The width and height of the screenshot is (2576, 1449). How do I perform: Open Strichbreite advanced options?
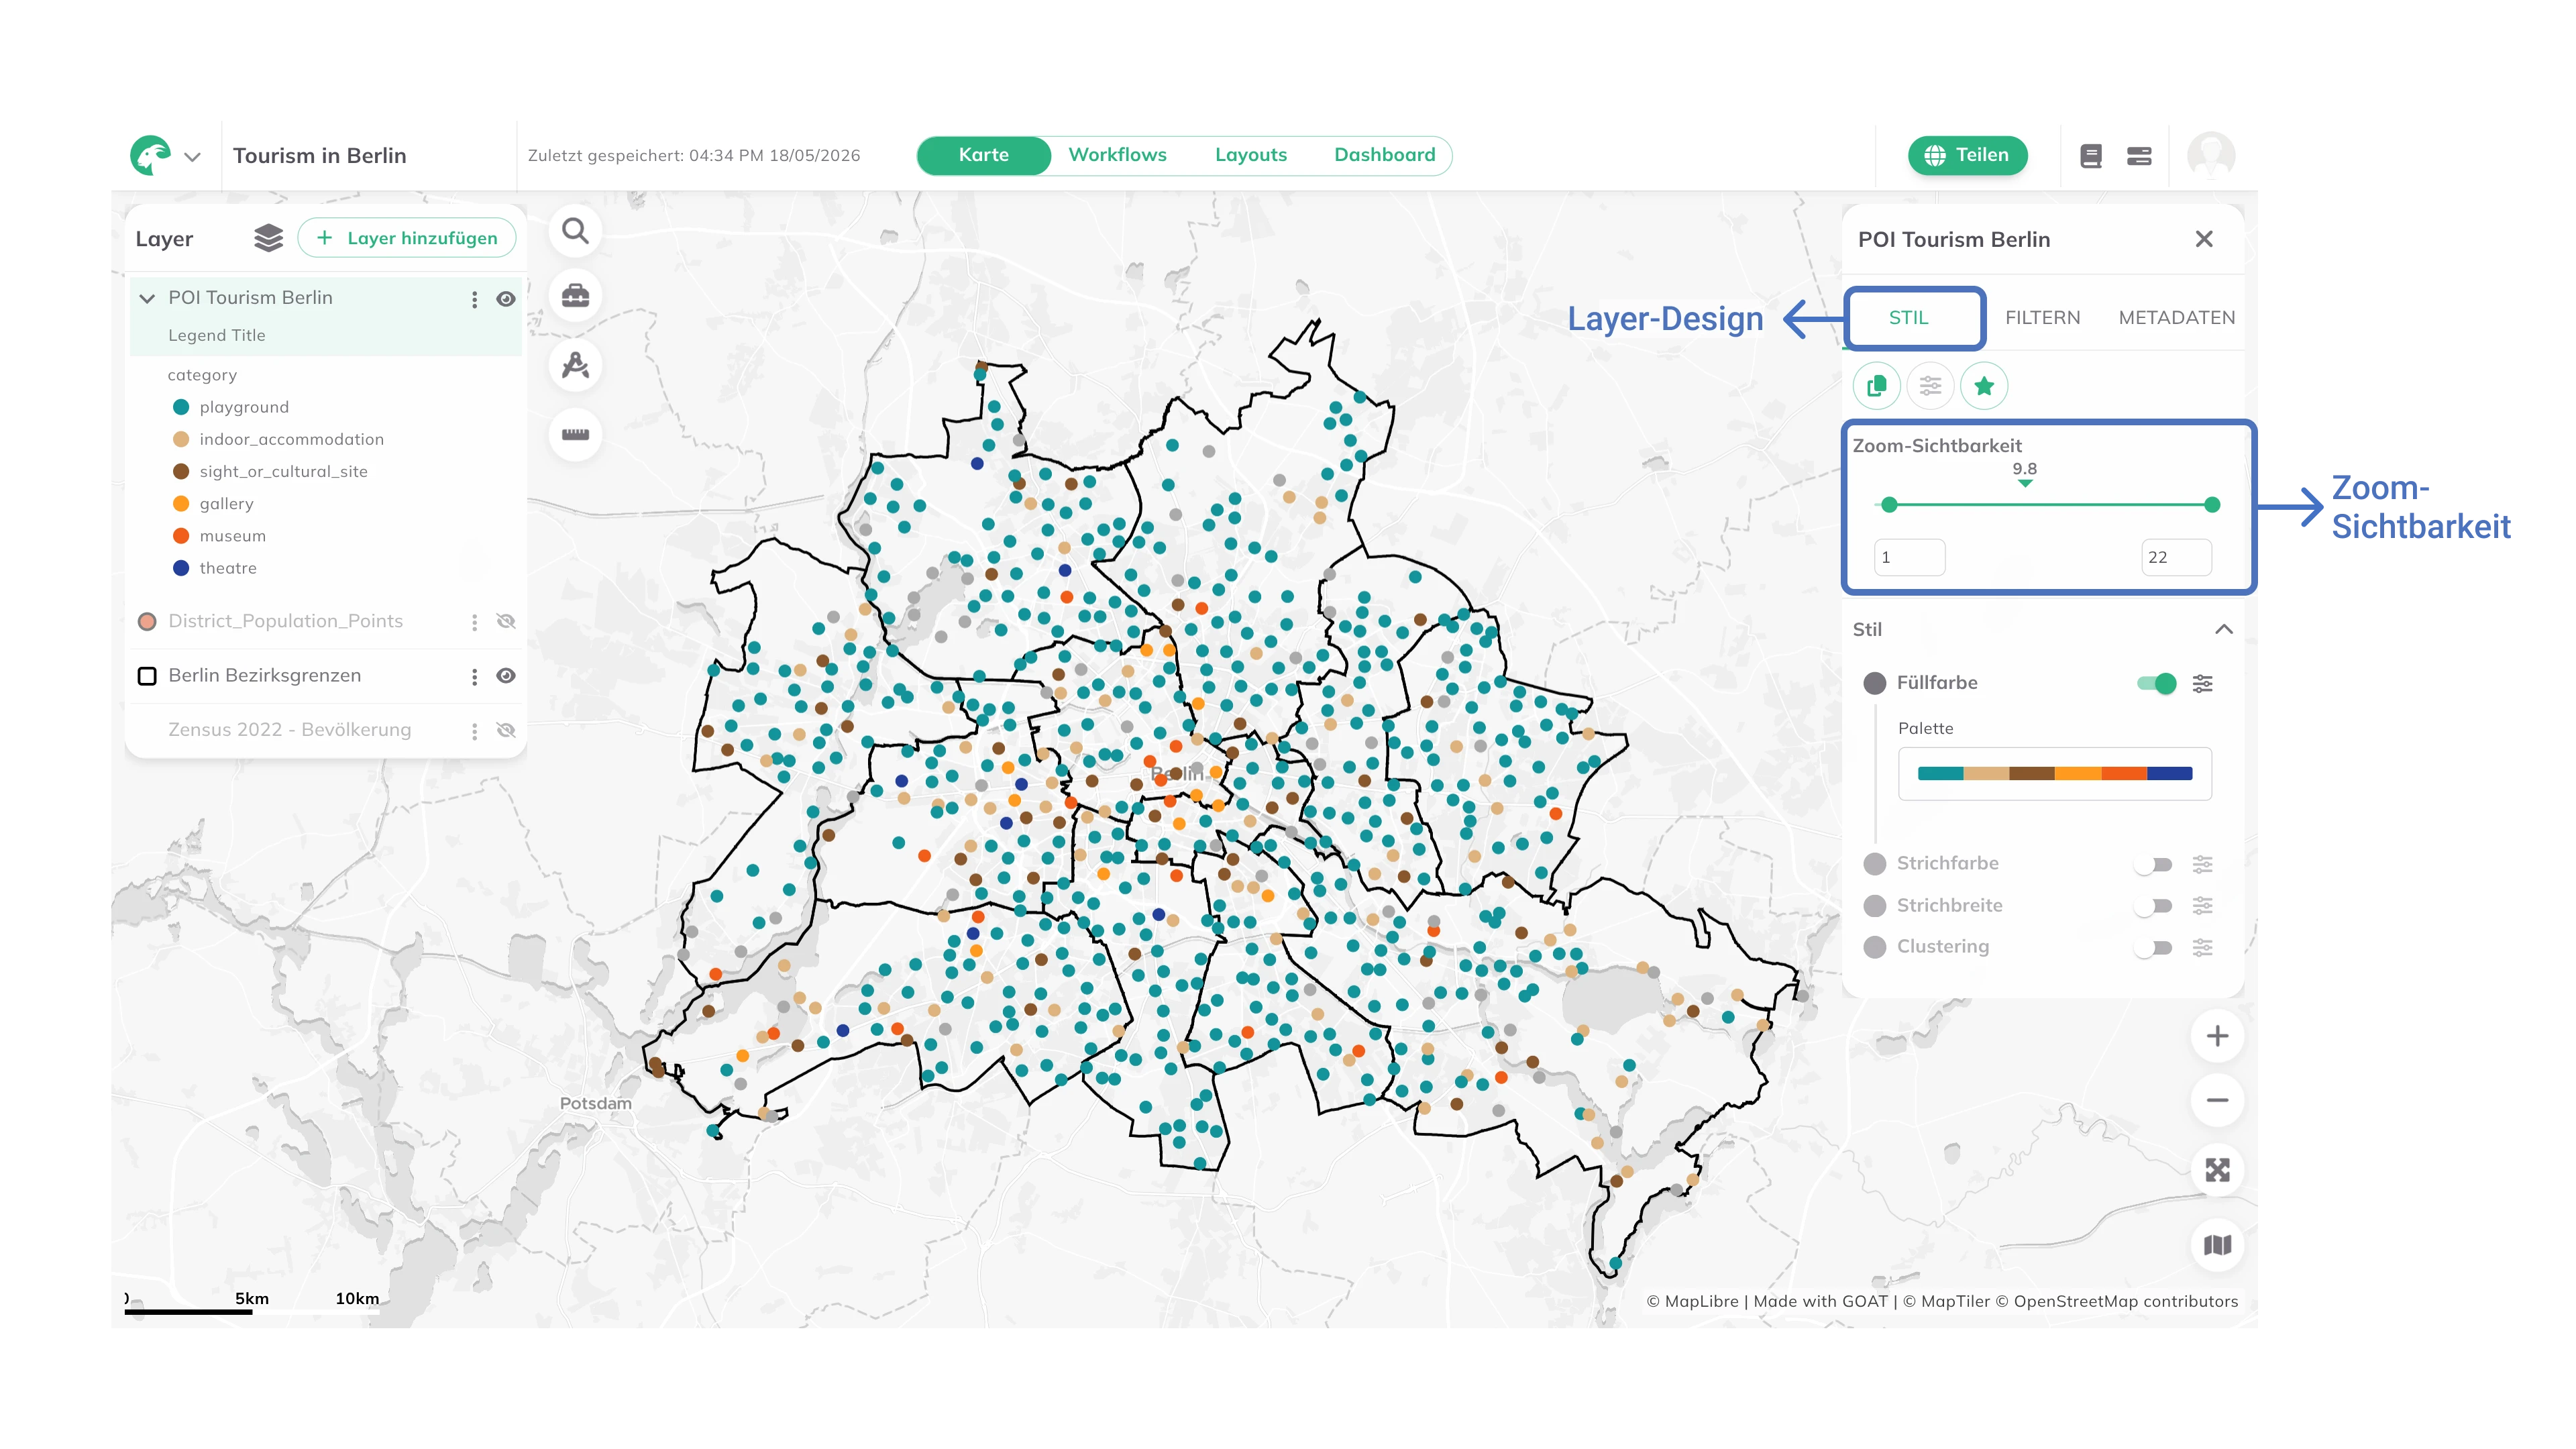pyautogui.click(x=2202, y=906)
